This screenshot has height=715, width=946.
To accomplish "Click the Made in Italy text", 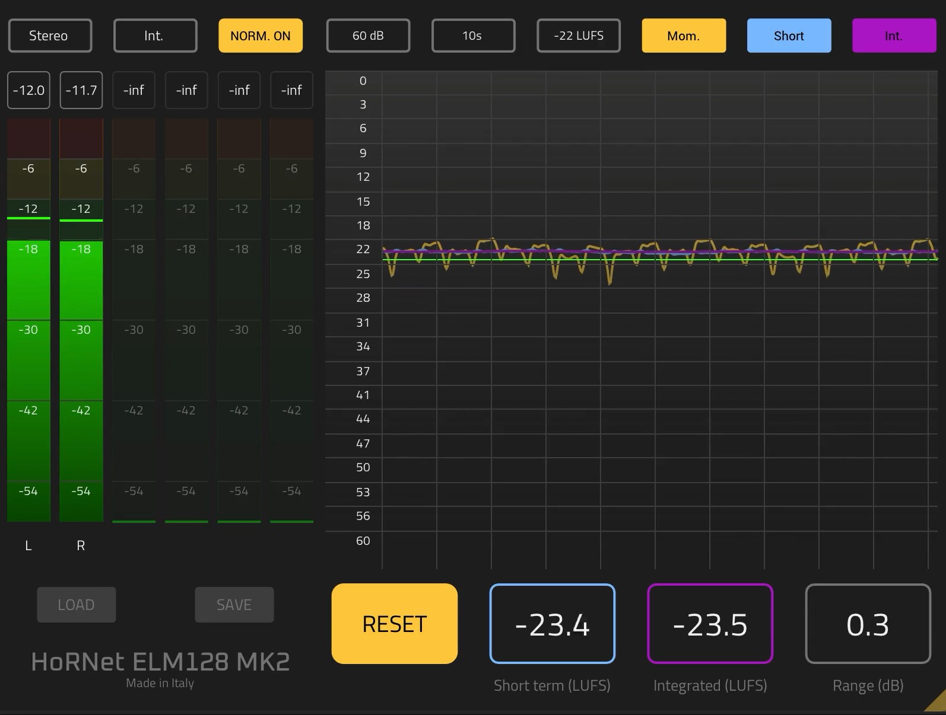I will pos(160,683).
